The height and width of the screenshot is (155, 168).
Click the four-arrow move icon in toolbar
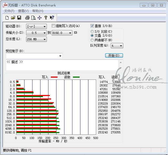[x=39, y=18]
